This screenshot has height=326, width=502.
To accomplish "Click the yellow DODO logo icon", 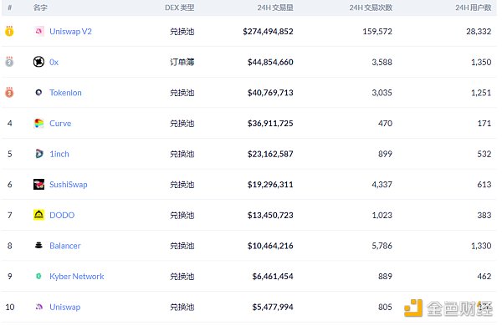I will [38, 215].
